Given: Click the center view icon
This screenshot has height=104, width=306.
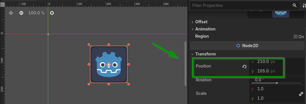Looking at the screenshot, I should 11,13.
